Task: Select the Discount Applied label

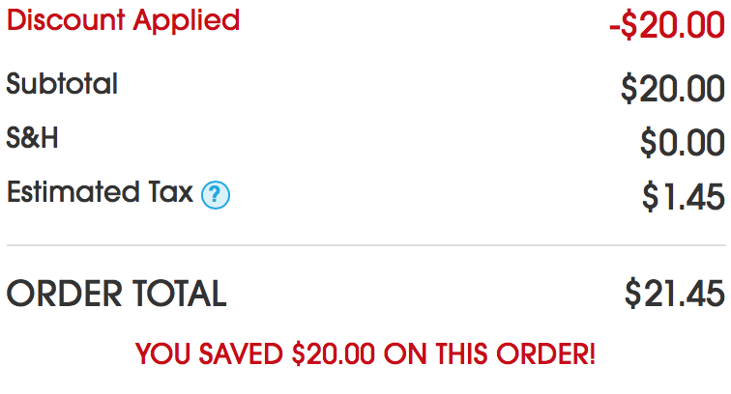Action: [x=123, y=21]
